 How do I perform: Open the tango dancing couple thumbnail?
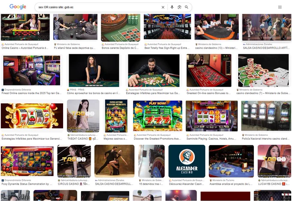coord(114,161)
